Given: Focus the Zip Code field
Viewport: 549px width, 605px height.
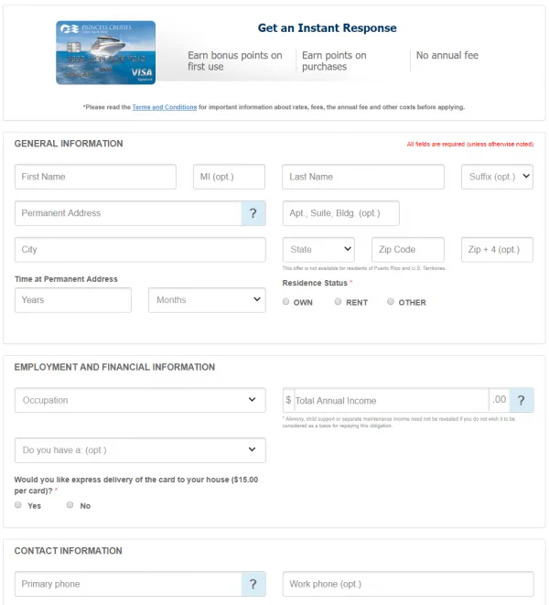Looking at the screenshot, I should pyautogui.click(x=407, y=249).
